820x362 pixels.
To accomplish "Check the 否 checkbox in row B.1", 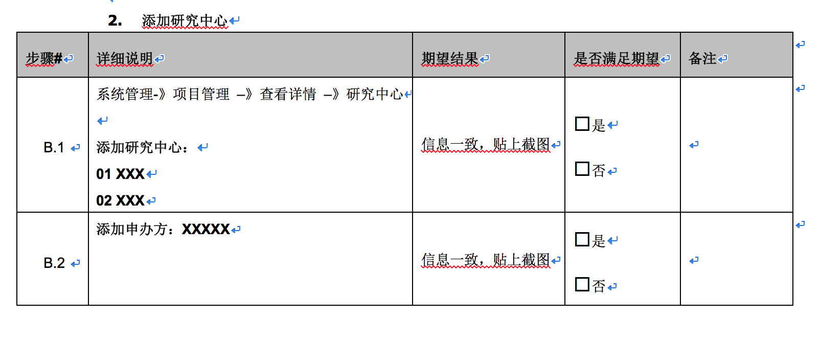I will 582,169.
